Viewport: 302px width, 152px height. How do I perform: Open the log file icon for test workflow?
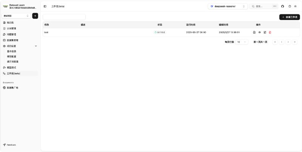click(x=254, y=32)
